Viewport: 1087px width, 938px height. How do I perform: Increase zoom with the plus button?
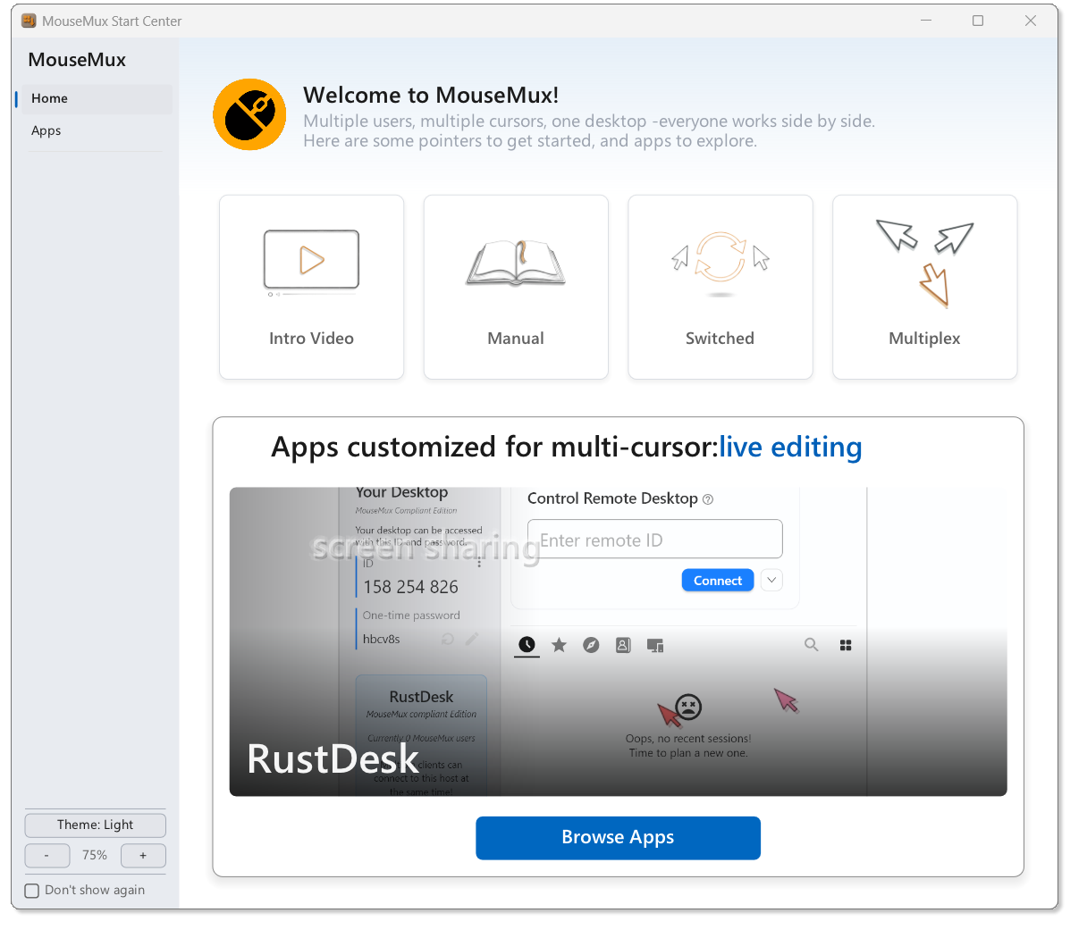pyautogui.click(x=143, y=855)
